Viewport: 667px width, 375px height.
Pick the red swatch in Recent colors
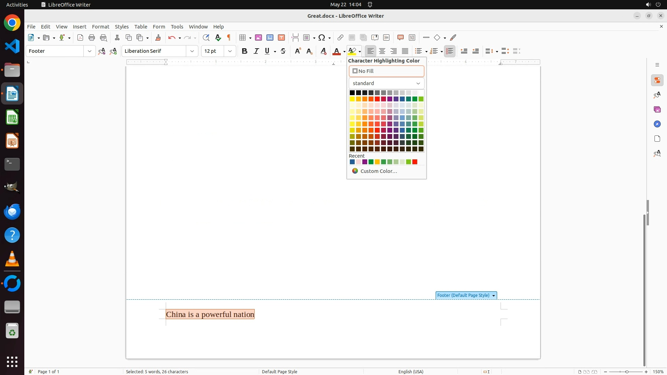coord(415,162)
